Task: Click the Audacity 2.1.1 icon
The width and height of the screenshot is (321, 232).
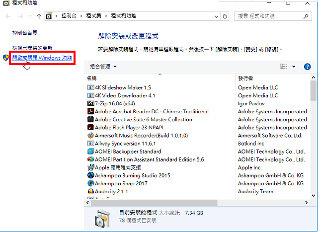Action: pyautogui.click(x=90, y=191)
